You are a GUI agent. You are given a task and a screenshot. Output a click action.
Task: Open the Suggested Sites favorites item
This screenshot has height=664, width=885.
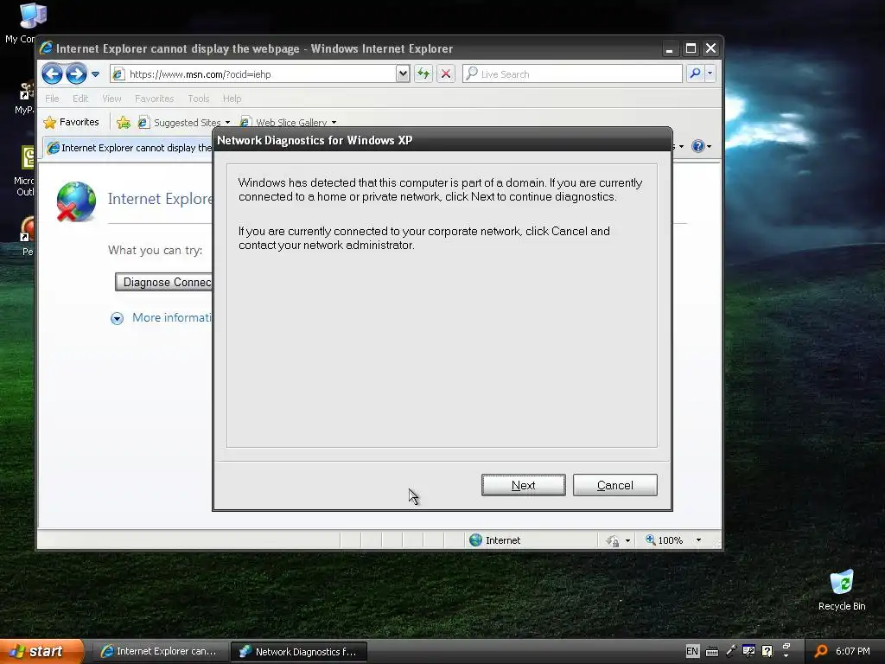[x=185, y=122]
